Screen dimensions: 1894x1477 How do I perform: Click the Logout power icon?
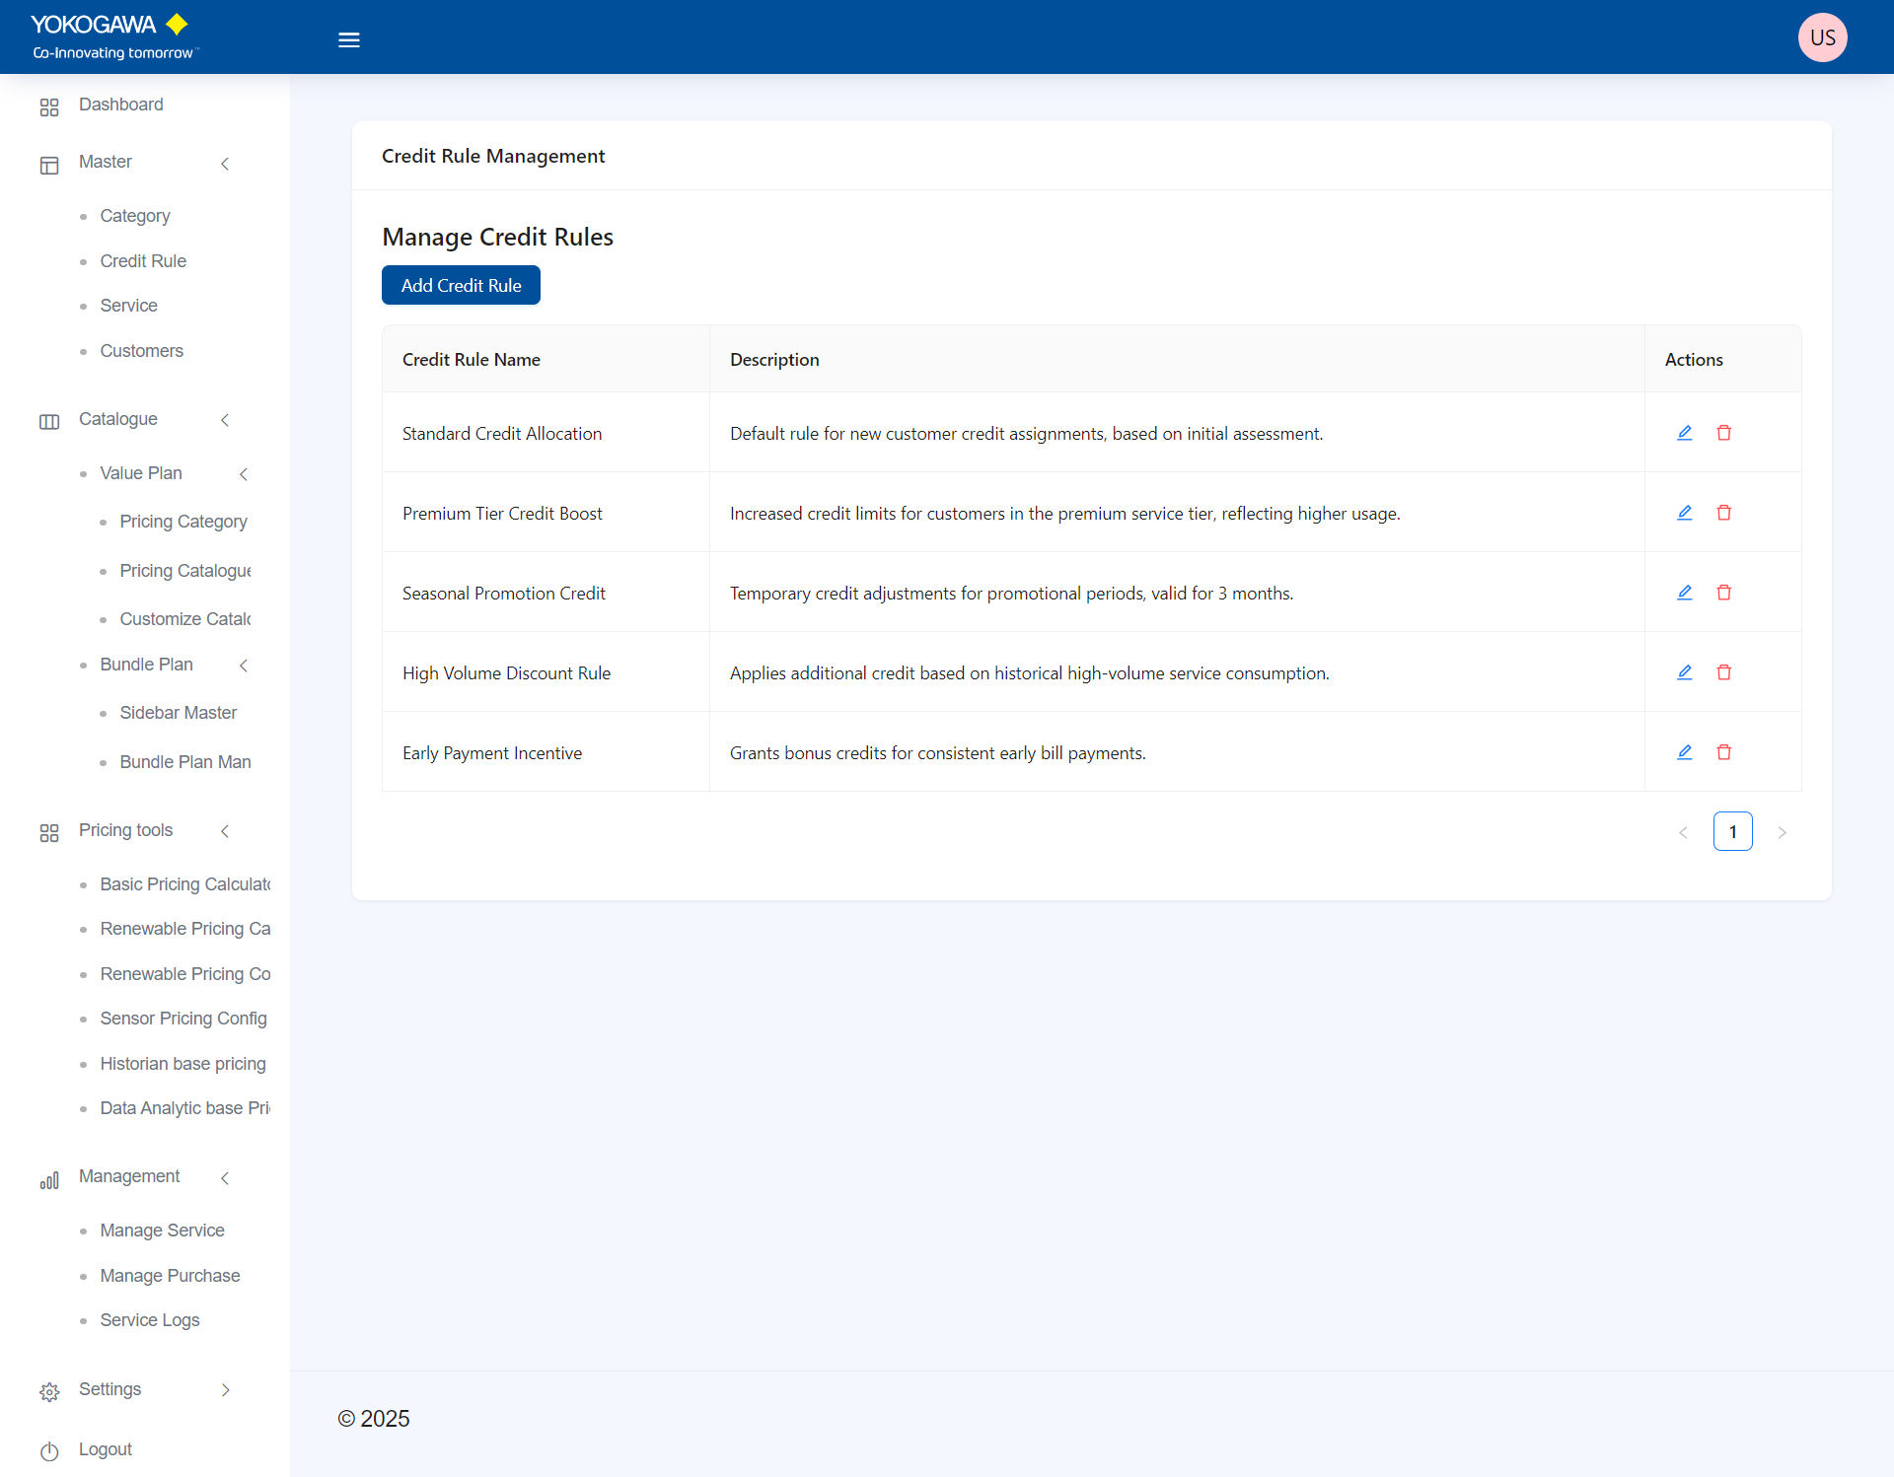tap(49, 1450)
